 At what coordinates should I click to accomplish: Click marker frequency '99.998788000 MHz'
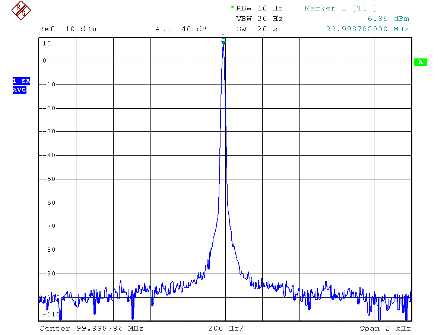(x=367, y=29)
